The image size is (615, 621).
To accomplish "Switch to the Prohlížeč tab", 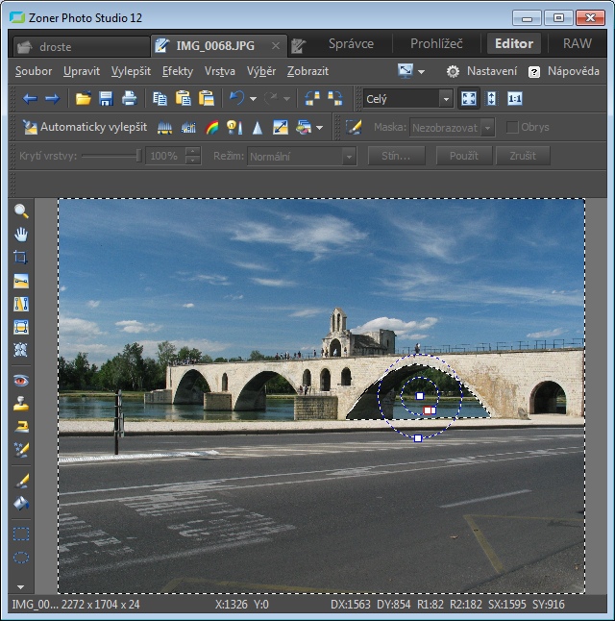I will point(436,43).
